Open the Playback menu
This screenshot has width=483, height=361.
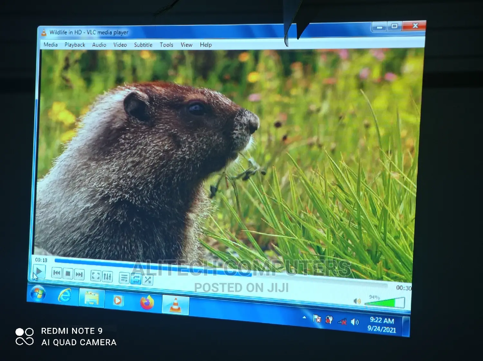click(x=75, y=45)
